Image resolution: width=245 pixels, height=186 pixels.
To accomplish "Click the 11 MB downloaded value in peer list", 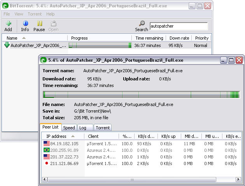I will point(189,144).
